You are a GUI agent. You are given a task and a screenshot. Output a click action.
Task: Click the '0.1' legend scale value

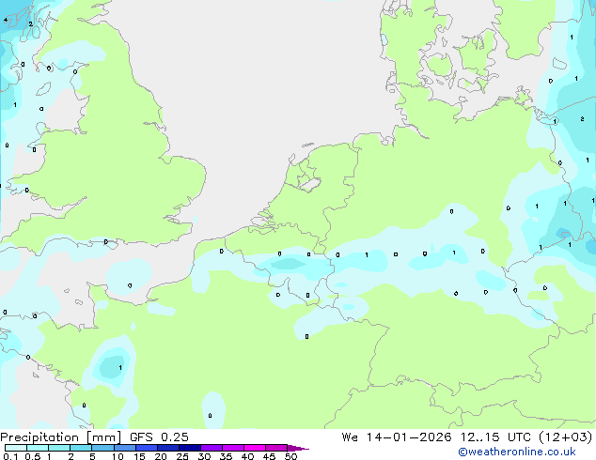[x=10, y=456]
